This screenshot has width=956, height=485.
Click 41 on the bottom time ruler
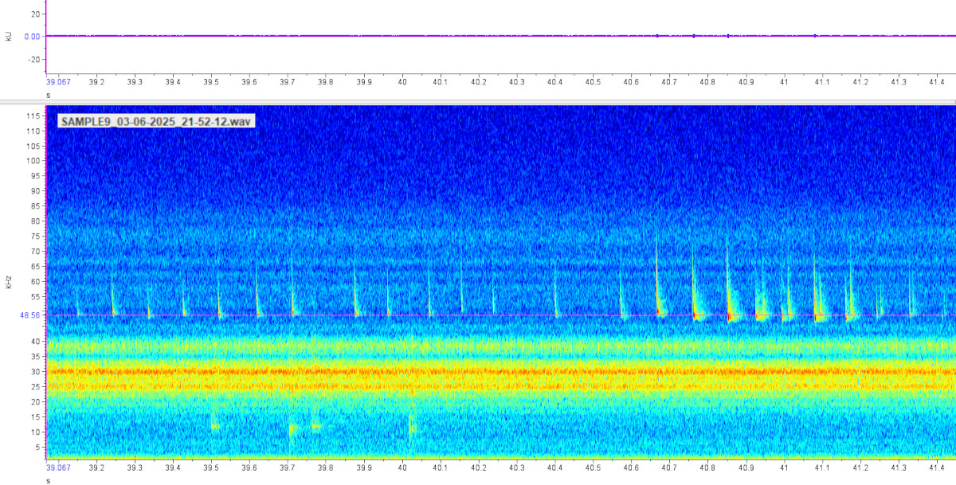point(784,469)
